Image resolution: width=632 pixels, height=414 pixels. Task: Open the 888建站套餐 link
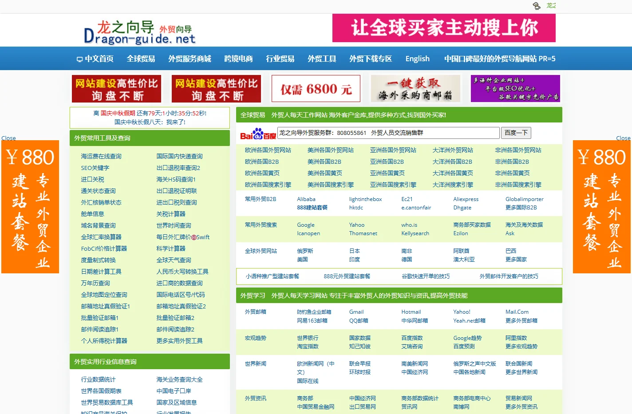(x=312, y=208)
